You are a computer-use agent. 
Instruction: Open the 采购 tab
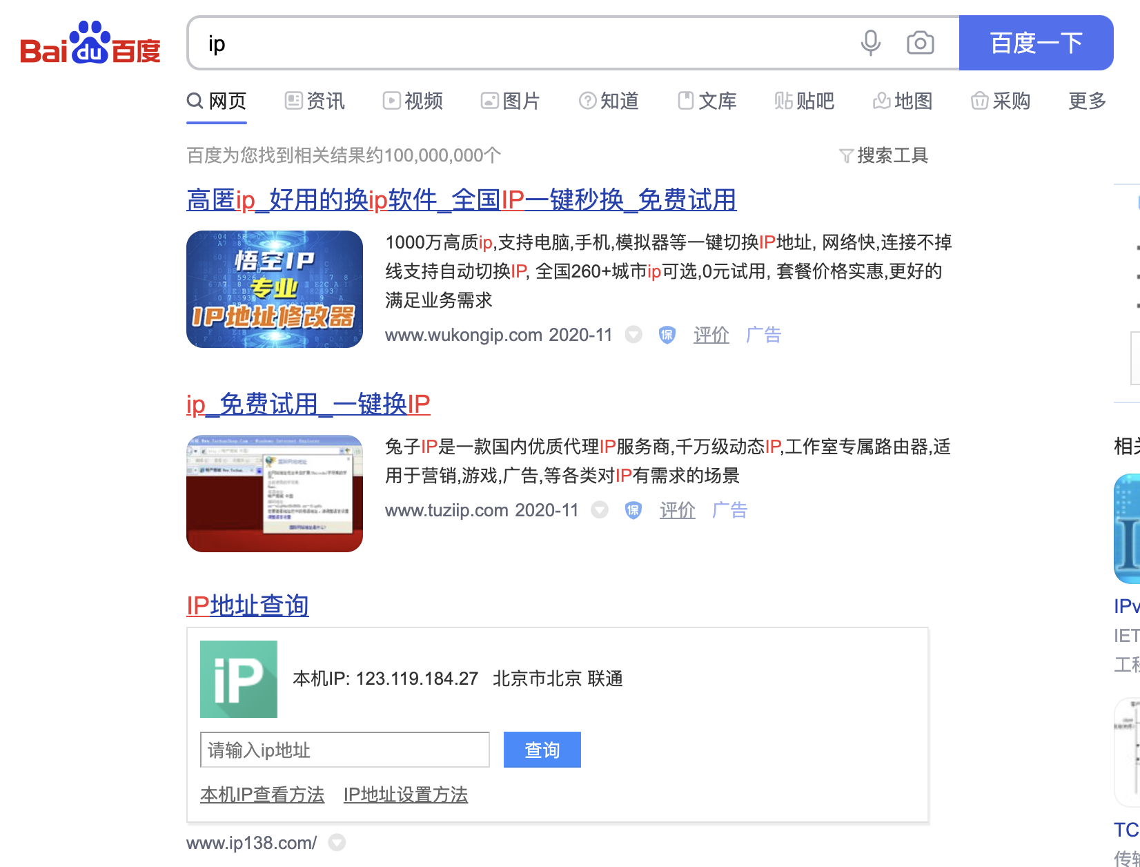[x=1001, y=101]
